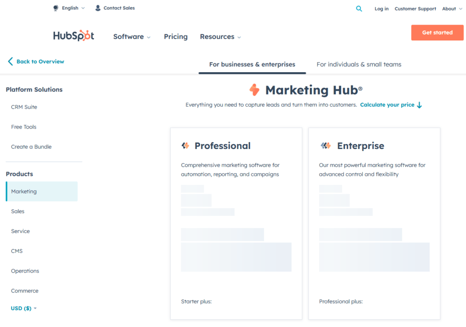The image size is (466, 327).
Task: Open Create a Bundle link
Action: pos(31,147)
